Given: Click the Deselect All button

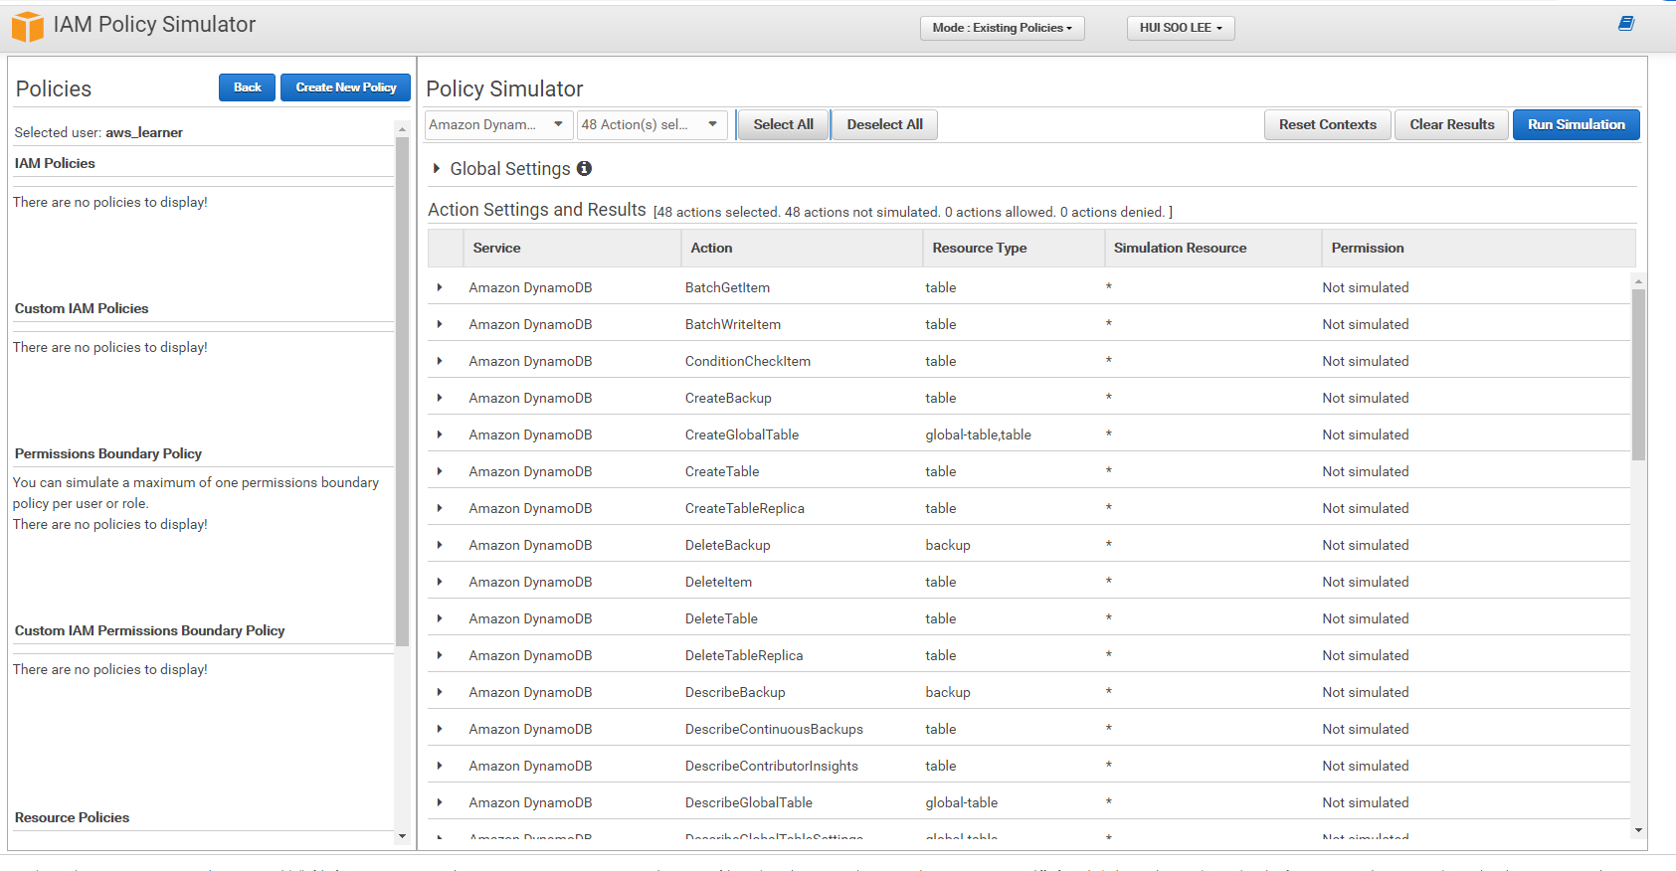Looking at the screenshot, I should [884, 124].
